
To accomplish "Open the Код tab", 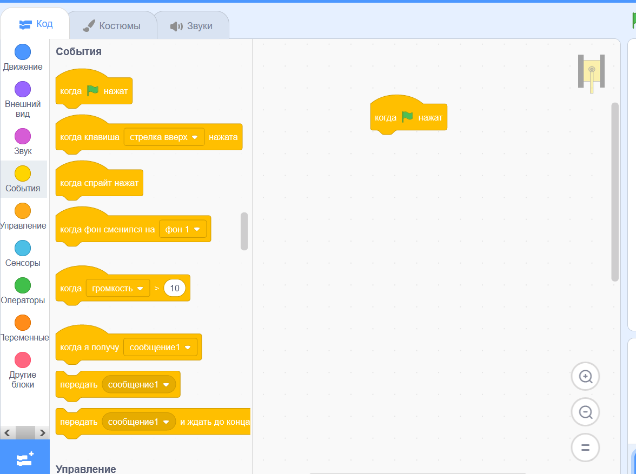I will (36, 24).
